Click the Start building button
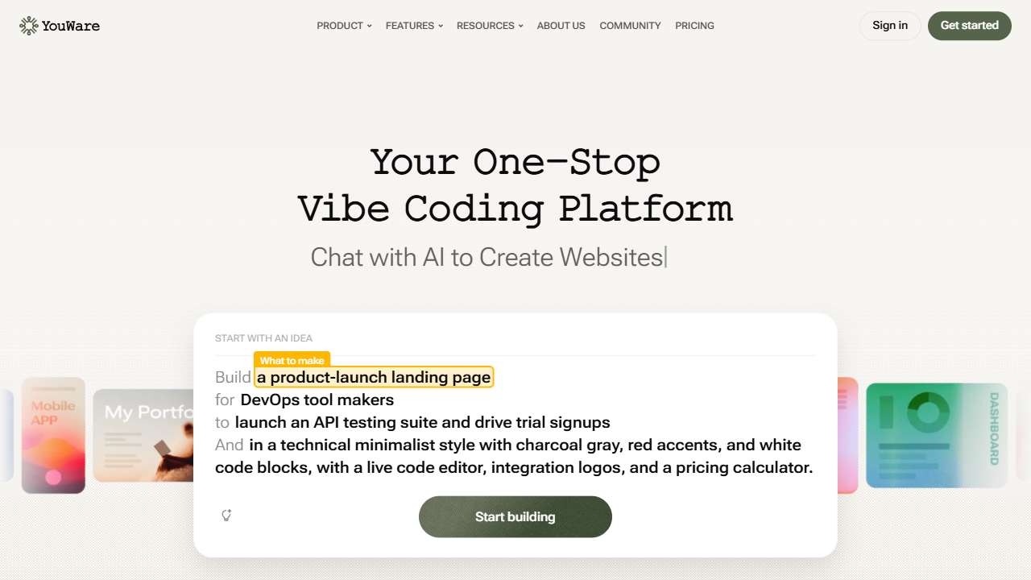Screen dimensions: 1031x580 pos(515,516)
